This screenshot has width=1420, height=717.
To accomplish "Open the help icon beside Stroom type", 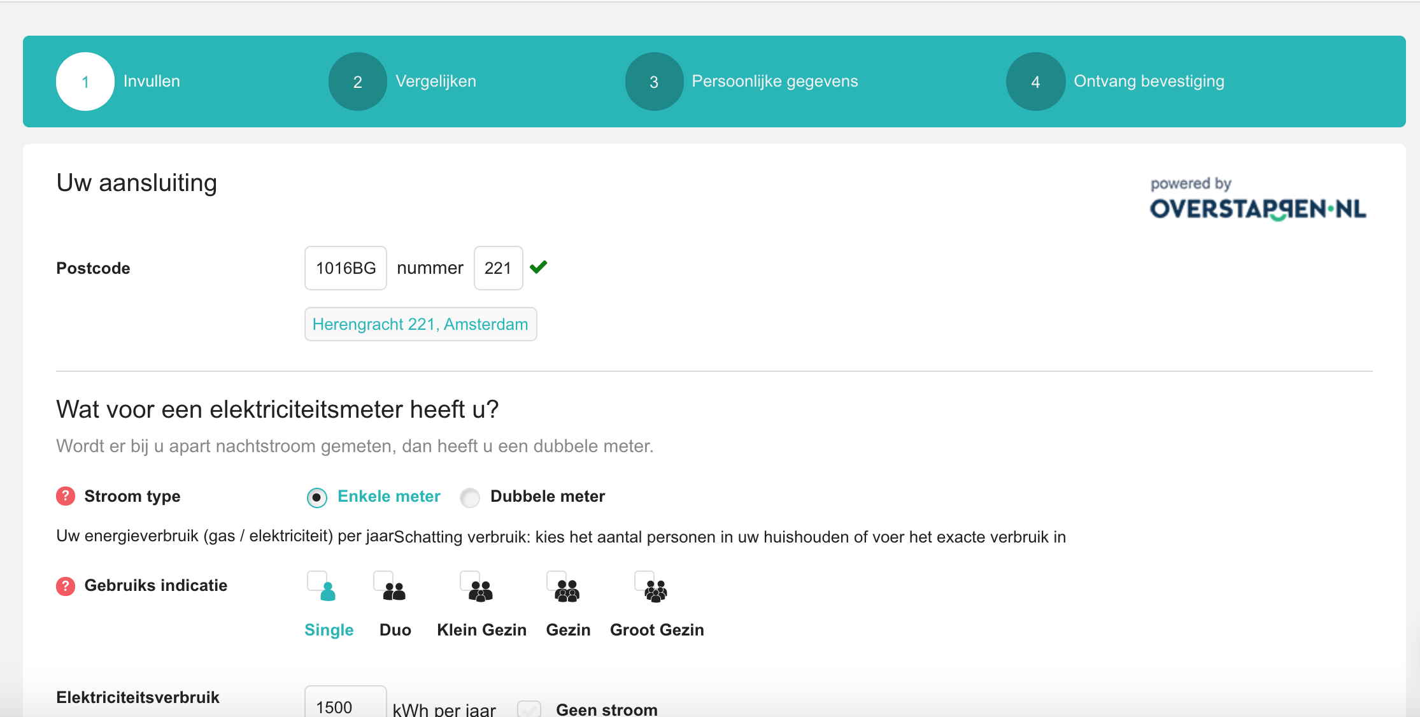I will (66, 496).
